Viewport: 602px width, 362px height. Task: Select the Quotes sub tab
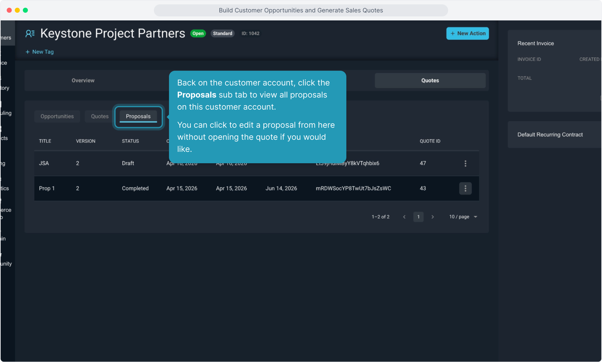pos(100,116)
